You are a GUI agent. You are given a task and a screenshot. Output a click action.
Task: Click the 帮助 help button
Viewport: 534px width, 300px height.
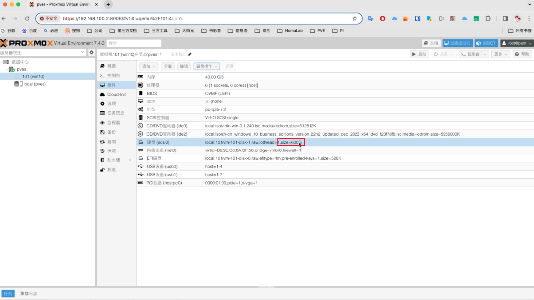[522, 54]
